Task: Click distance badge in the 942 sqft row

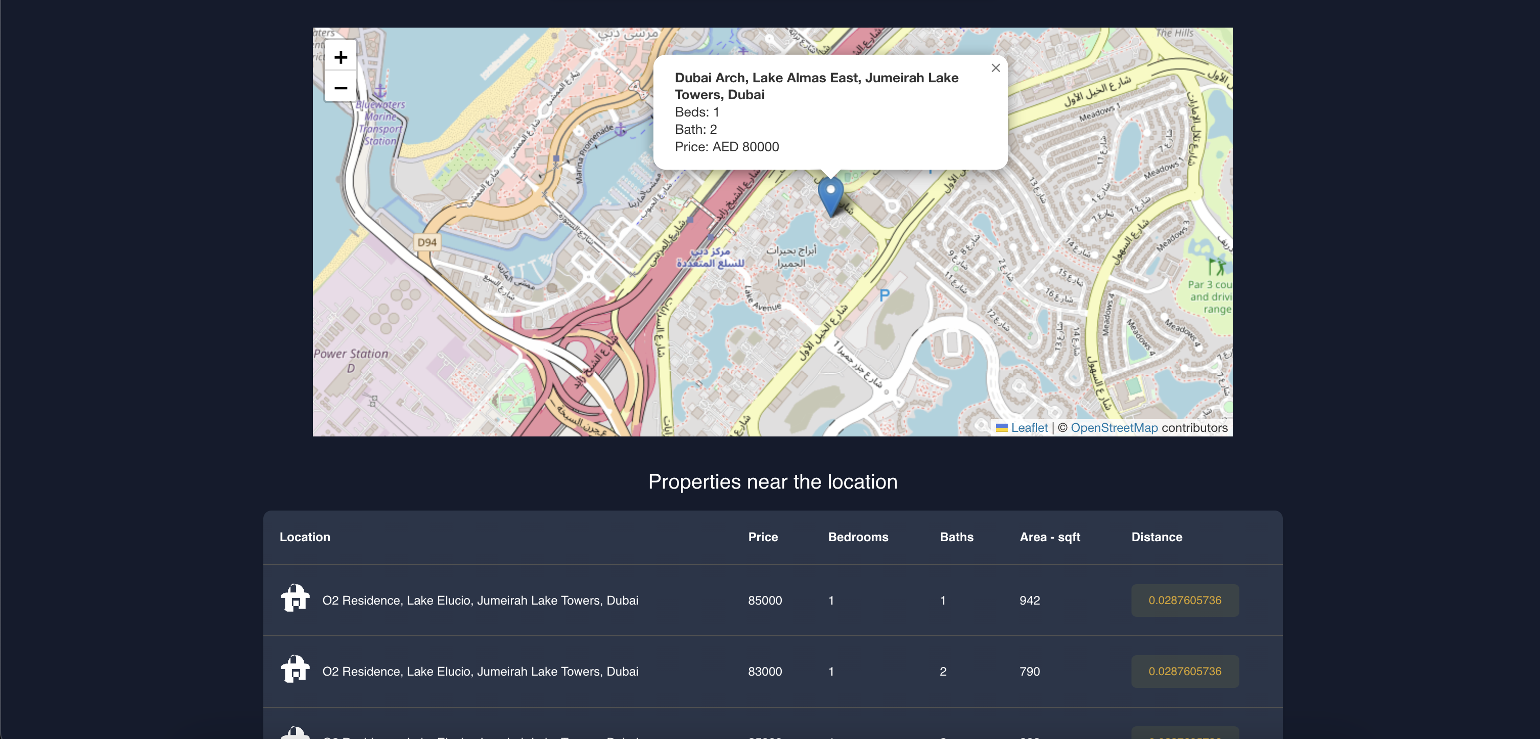Action: 1184,600
